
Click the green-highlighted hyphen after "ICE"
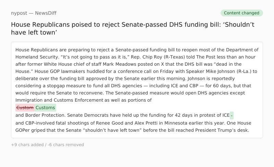(232, 115)
